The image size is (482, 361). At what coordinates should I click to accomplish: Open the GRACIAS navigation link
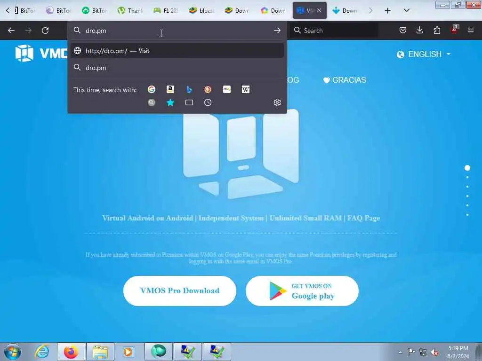click(345, 80)
